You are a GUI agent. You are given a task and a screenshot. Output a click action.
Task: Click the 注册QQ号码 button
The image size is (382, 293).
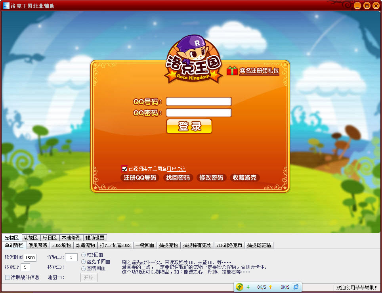[140, 178]
